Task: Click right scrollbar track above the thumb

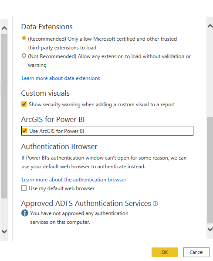Action: tap(210, 73)
